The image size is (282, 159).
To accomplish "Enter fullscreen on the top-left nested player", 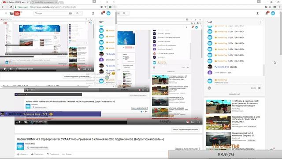I will click(x=89, y=69).
